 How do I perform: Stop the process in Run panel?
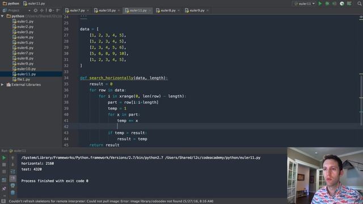pos(4,165)
